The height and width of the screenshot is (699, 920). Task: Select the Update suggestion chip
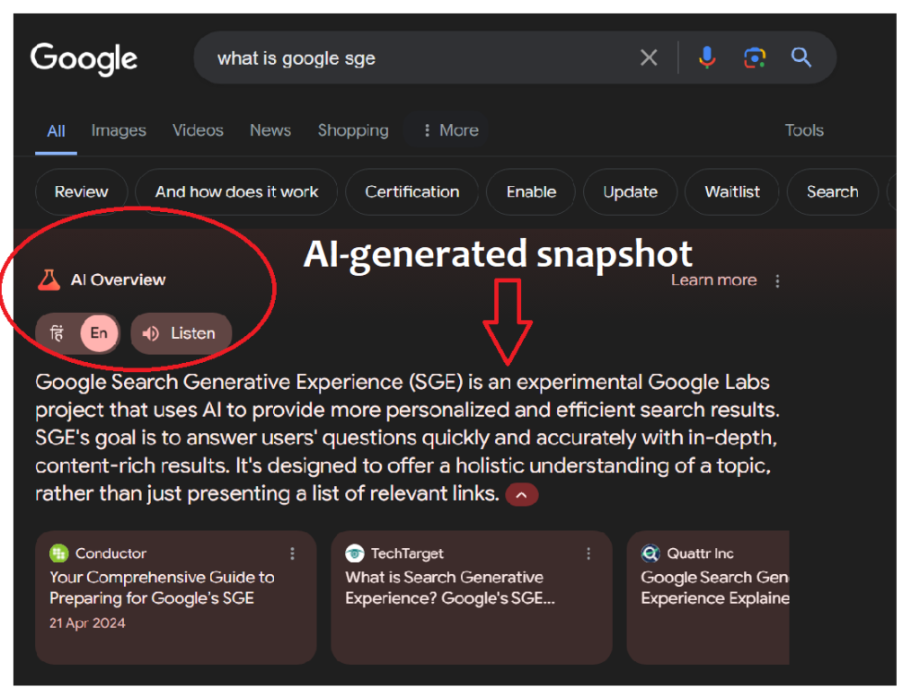[x=630, y=192]
